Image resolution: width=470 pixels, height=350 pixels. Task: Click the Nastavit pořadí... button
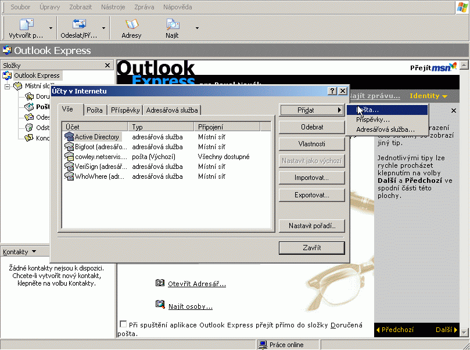tap(312, 226)
